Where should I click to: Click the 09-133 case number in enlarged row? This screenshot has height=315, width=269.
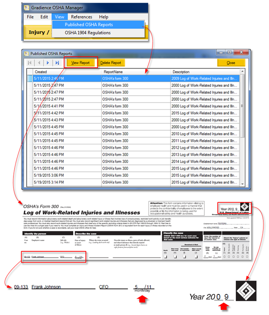(21, 287)
